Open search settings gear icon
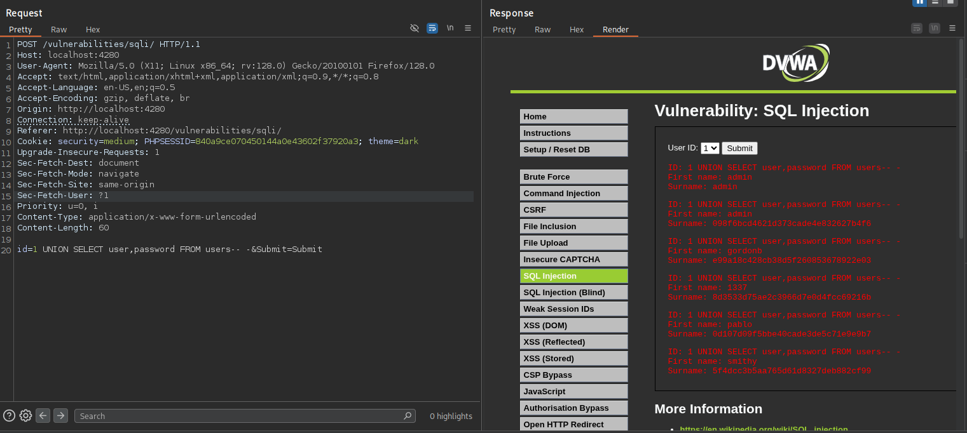Viewport: 967px width, 433px height. [x=25, y=416]
